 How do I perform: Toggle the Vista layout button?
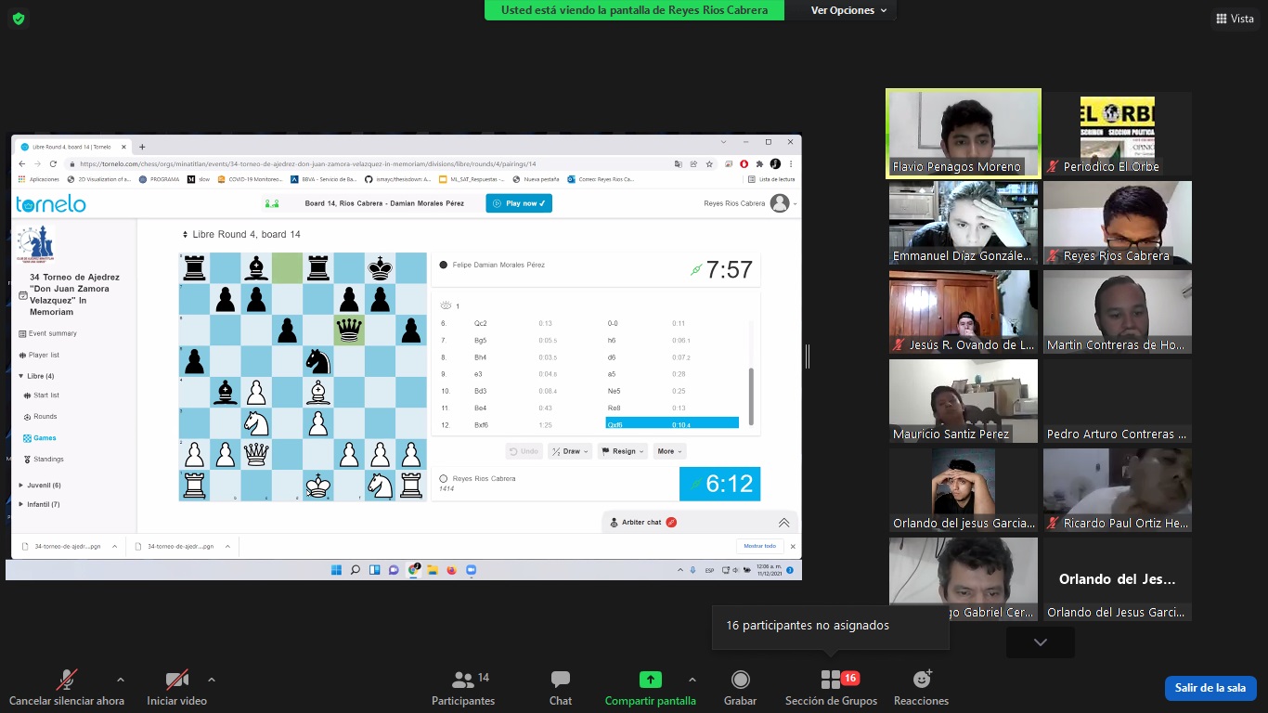(1235, 19)
